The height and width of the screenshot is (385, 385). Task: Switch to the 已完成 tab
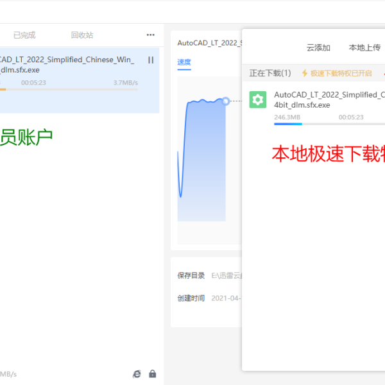point(24,35)
